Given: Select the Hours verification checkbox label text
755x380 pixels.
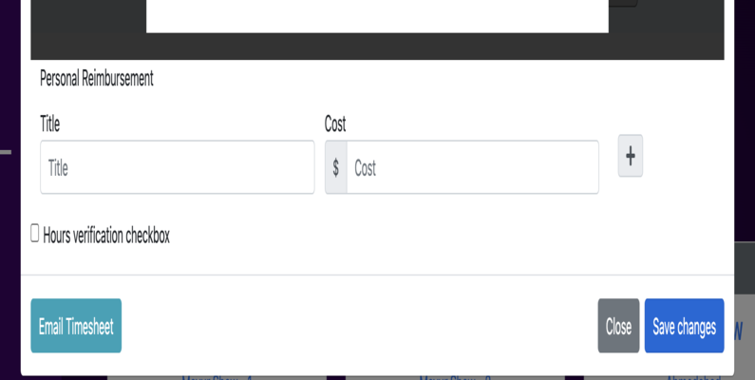Looking at the screenshot, I should click(x=106, y=236).
